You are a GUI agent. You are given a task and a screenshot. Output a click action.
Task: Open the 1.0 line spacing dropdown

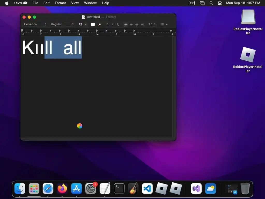[152, 24]
